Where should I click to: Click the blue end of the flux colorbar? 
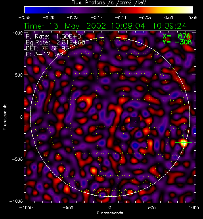28,10
